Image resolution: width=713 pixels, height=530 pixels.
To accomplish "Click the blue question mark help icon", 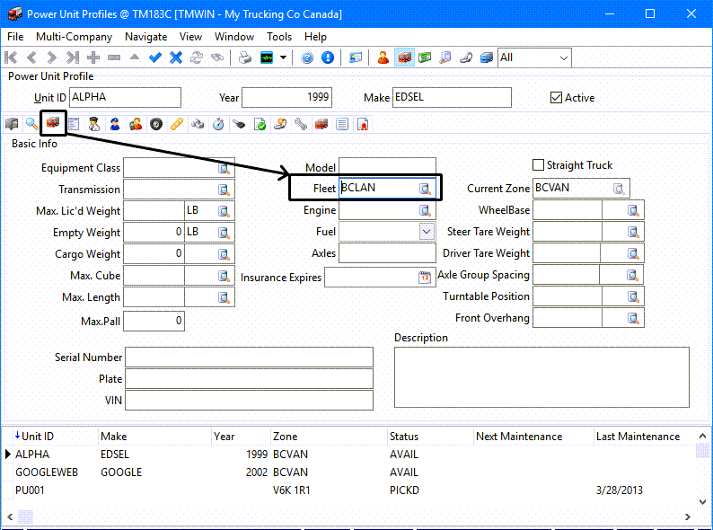I will [x=307, y=57].
